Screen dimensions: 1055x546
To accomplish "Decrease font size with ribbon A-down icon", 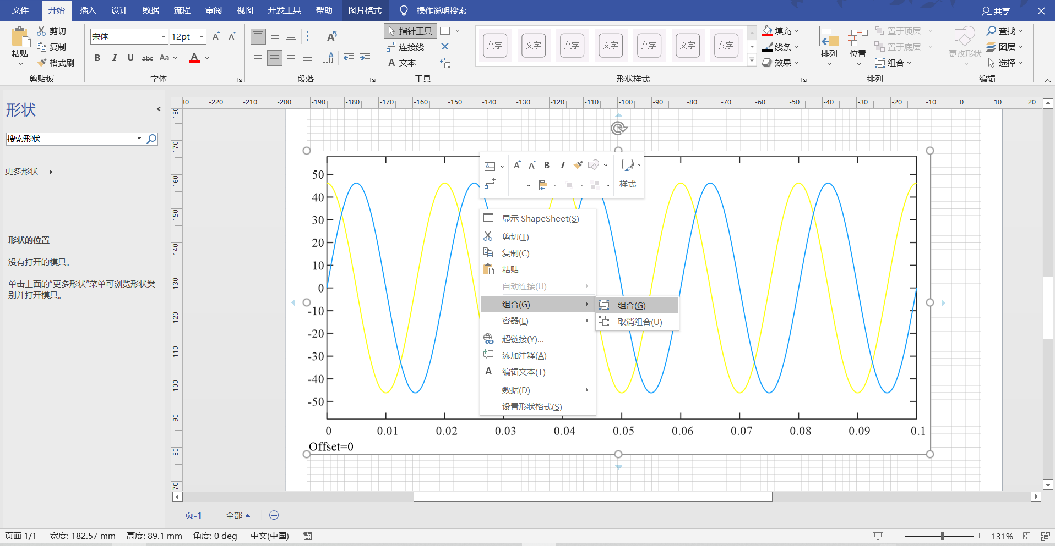I will [x=232, y=36].
